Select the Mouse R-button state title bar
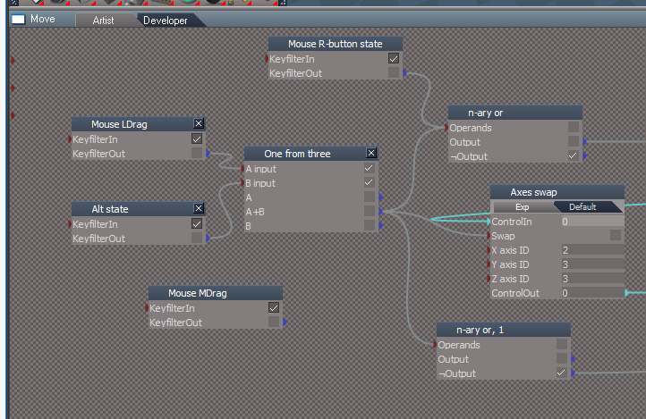The image size is (646, 419). tap(336, 44)
